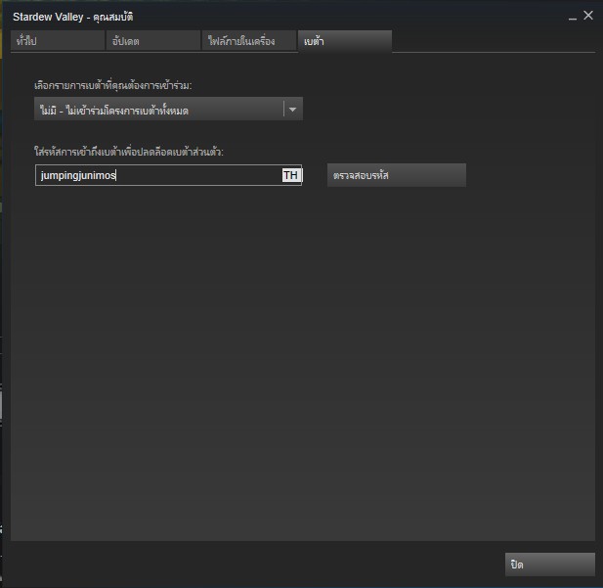
Task: Click the Stardew Valley - คุณสมบัติ window title
Action: pyautogui.click(x=73, y=17)
